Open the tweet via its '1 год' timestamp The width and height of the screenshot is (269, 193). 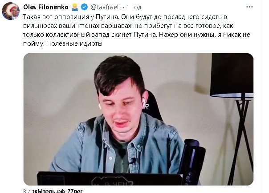[x=134, y=7]
